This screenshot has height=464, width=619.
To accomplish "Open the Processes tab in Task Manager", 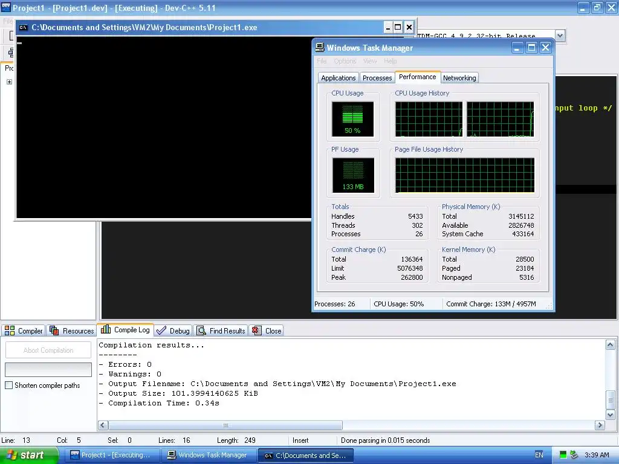I will [x=377, y=78].
